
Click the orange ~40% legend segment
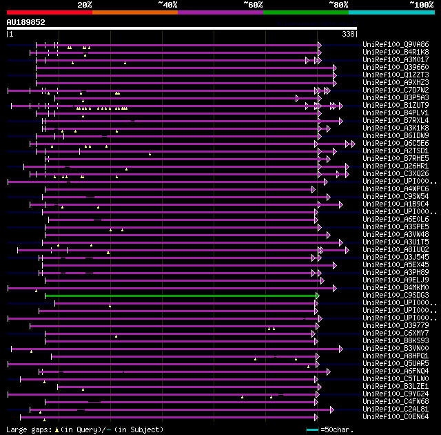pos(135,12)
